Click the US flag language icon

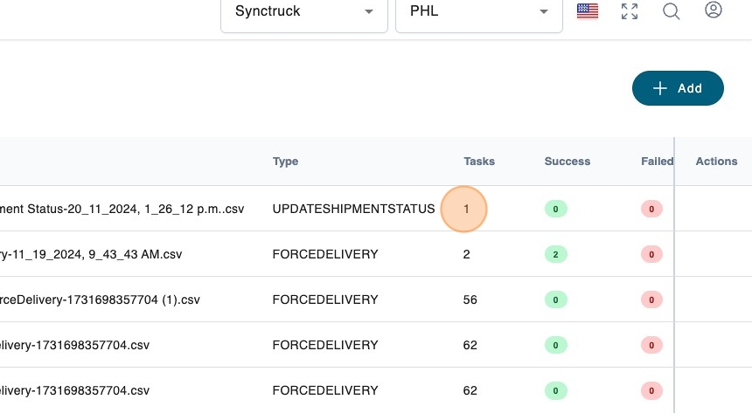(x=588, y=11)
